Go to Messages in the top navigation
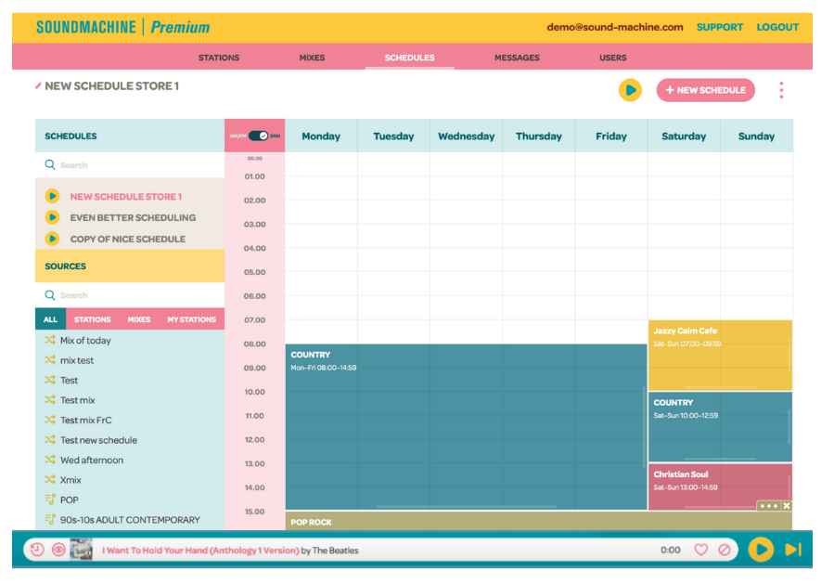The image size is (821, 584). pyautogui.click(x=517, y=58)
